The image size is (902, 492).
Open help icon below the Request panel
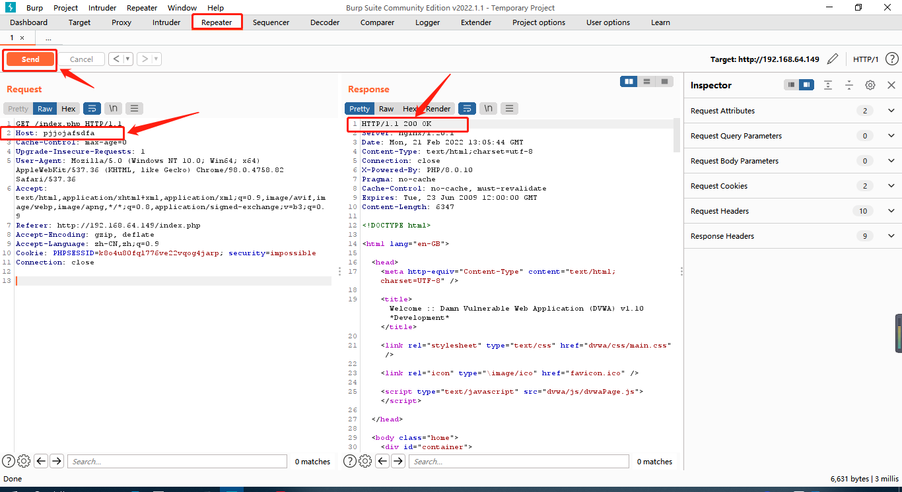[9, 461]
